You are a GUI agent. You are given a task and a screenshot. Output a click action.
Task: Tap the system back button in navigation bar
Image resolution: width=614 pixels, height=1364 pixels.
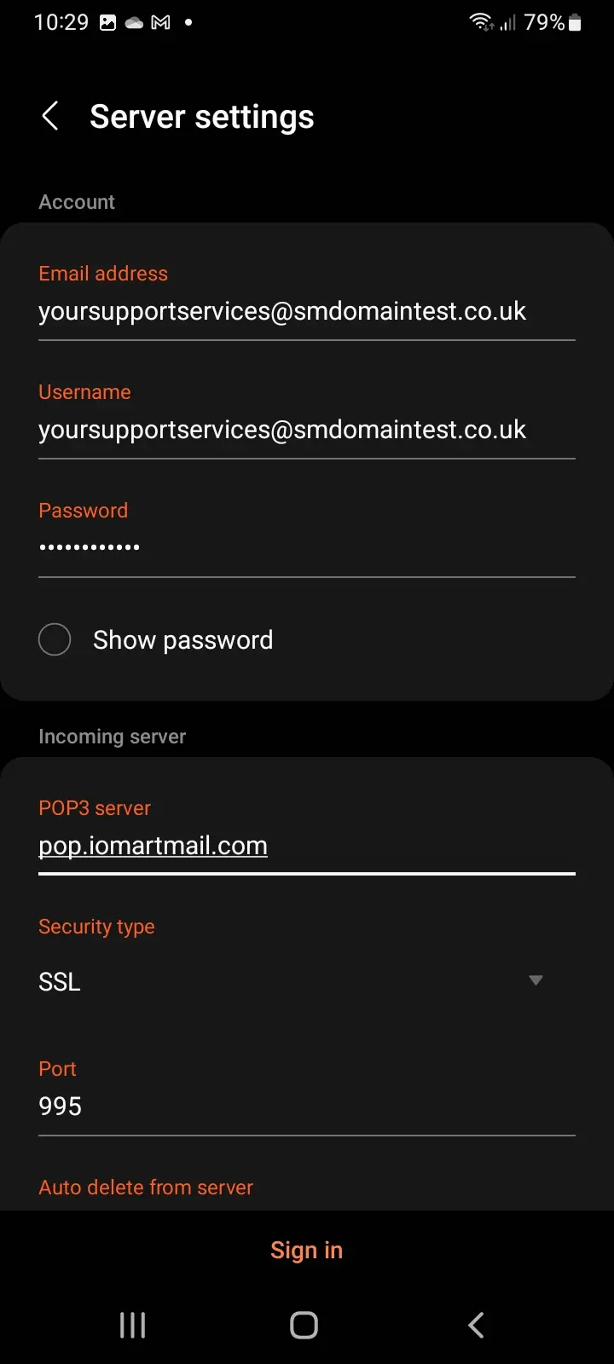point(477,1325)
